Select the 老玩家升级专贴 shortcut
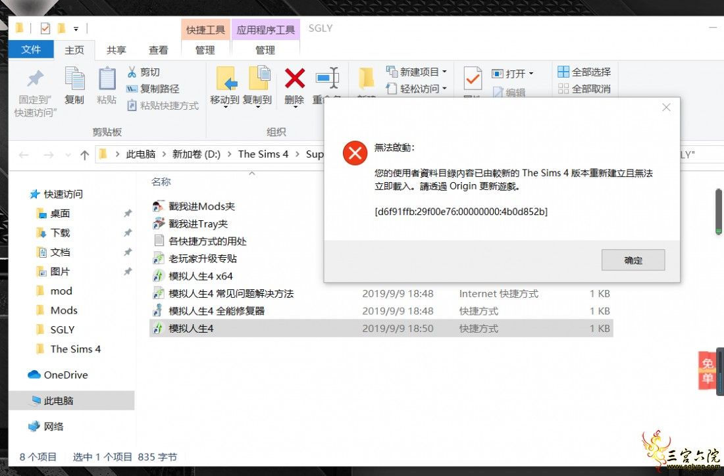 (195, 258)
